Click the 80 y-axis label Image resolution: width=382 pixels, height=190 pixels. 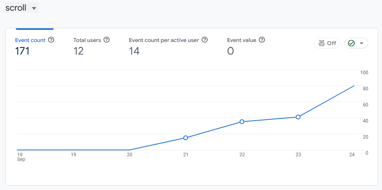(x=365, y=89)
